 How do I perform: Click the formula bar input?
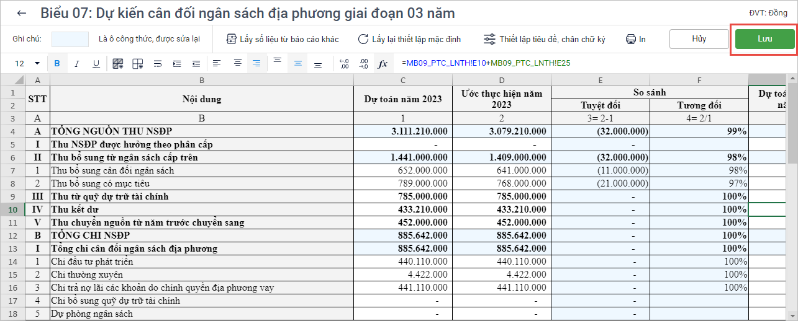tap(590, 63)
